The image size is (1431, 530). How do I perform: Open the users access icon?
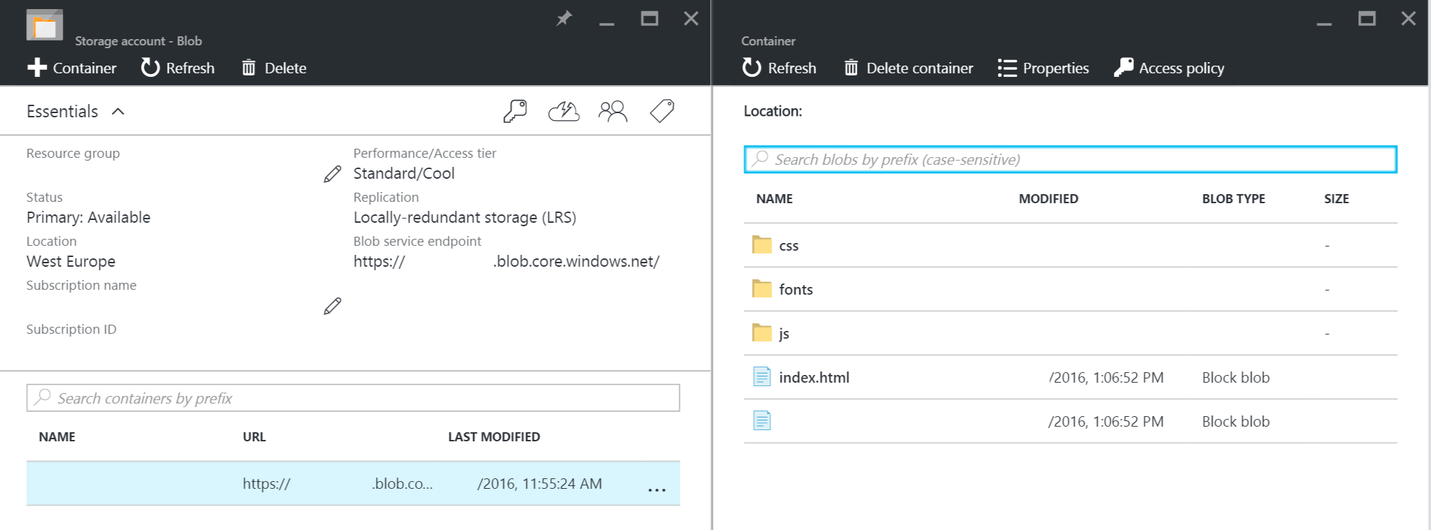tap(612, 111)
